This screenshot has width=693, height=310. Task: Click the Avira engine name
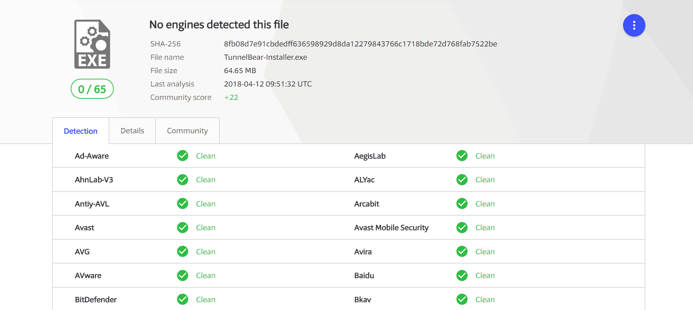point(363,252)
